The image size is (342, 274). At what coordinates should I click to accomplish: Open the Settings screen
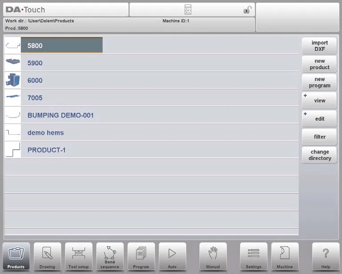[x=253, y=257]
